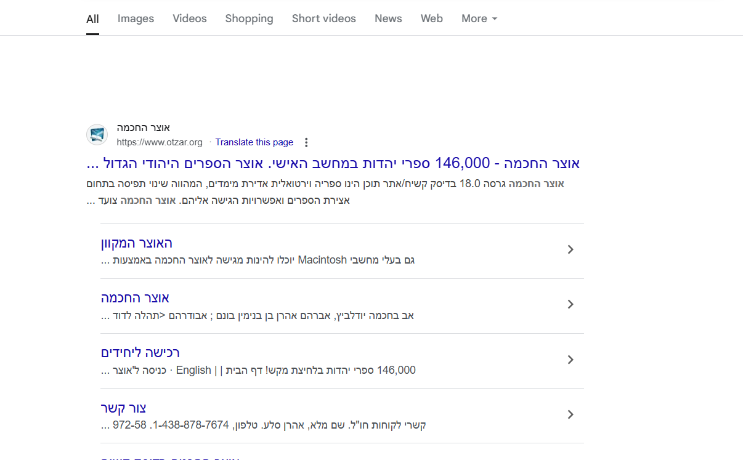The width and height of the screenshot is (743, 460).
Task: Expand the אוצר החכמה sitelink chevron
Action: 570,304
